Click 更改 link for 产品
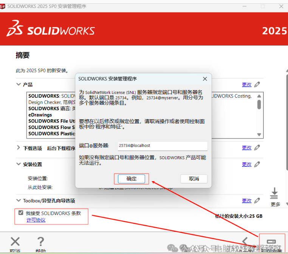288x254 pixels. [x=246, y=85]
